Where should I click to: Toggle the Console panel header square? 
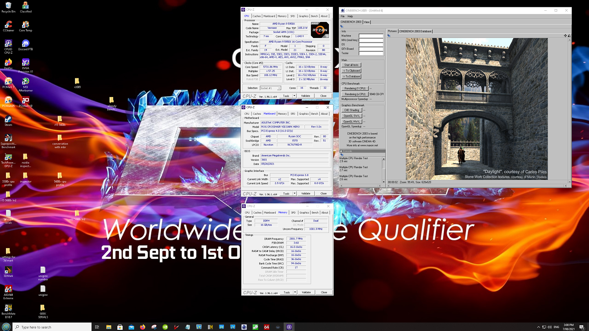click(x=341, y=151)
